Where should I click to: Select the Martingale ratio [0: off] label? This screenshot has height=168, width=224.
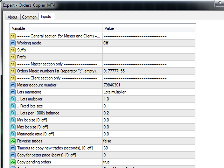tap(35, 134)
